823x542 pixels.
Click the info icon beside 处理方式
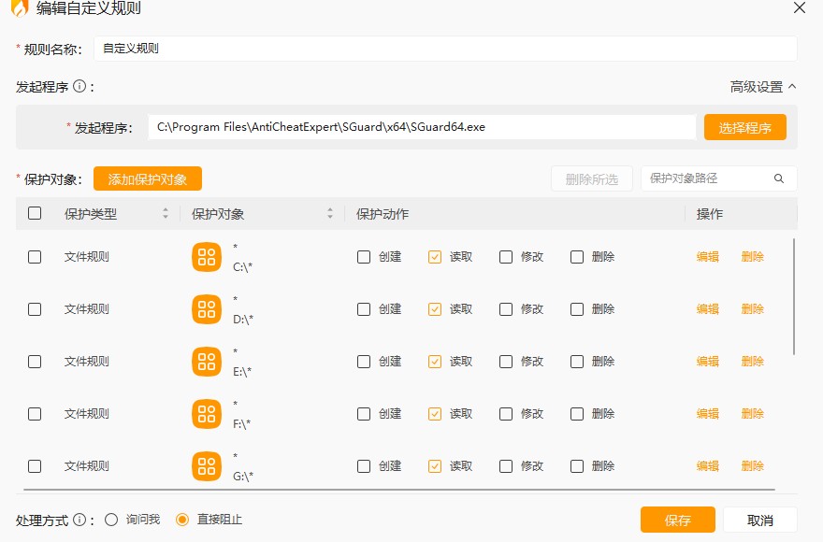(x=79, y=520)
